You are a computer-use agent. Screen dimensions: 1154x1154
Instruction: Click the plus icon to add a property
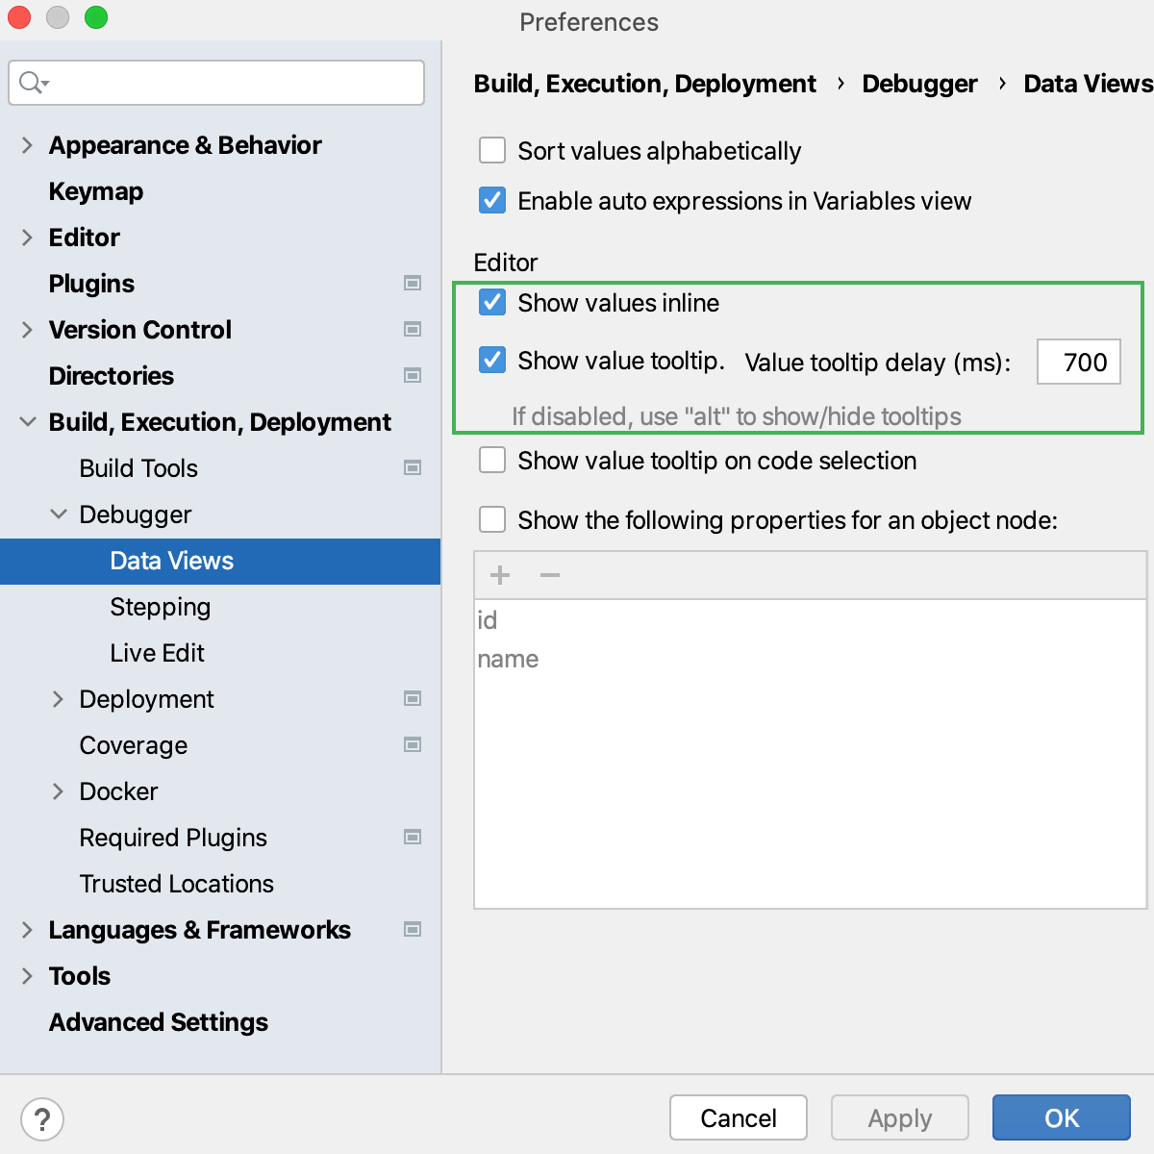tap(499, 575)
